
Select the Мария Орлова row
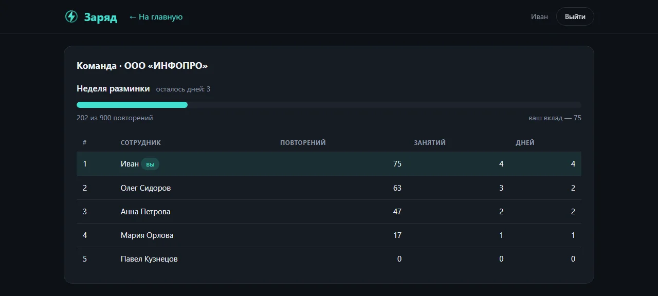[x=329, y=235]
